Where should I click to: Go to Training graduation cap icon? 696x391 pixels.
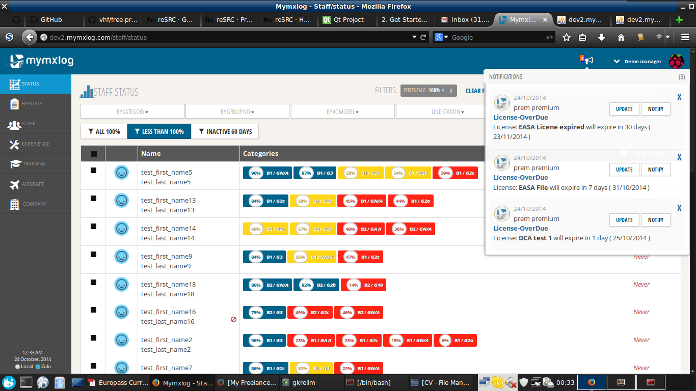pyautogui.click(x=14, y=164)
